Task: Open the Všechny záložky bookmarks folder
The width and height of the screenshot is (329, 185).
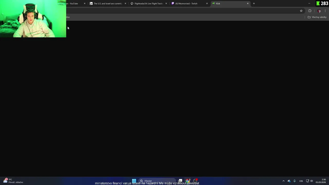Action: click(317, 17)
